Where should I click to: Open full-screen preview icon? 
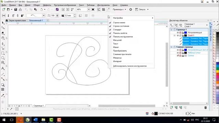pyautogui.click(x=93, y=10)
